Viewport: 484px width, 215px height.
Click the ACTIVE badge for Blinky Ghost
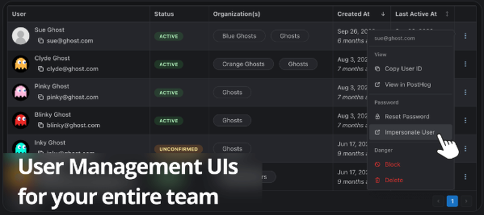pos(168,121)
